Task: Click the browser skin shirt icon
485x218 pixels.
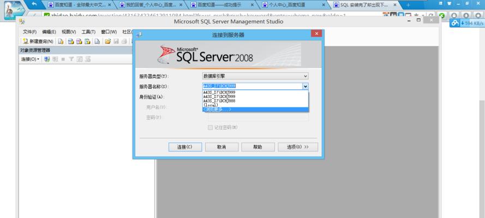Action: point(449,3)
